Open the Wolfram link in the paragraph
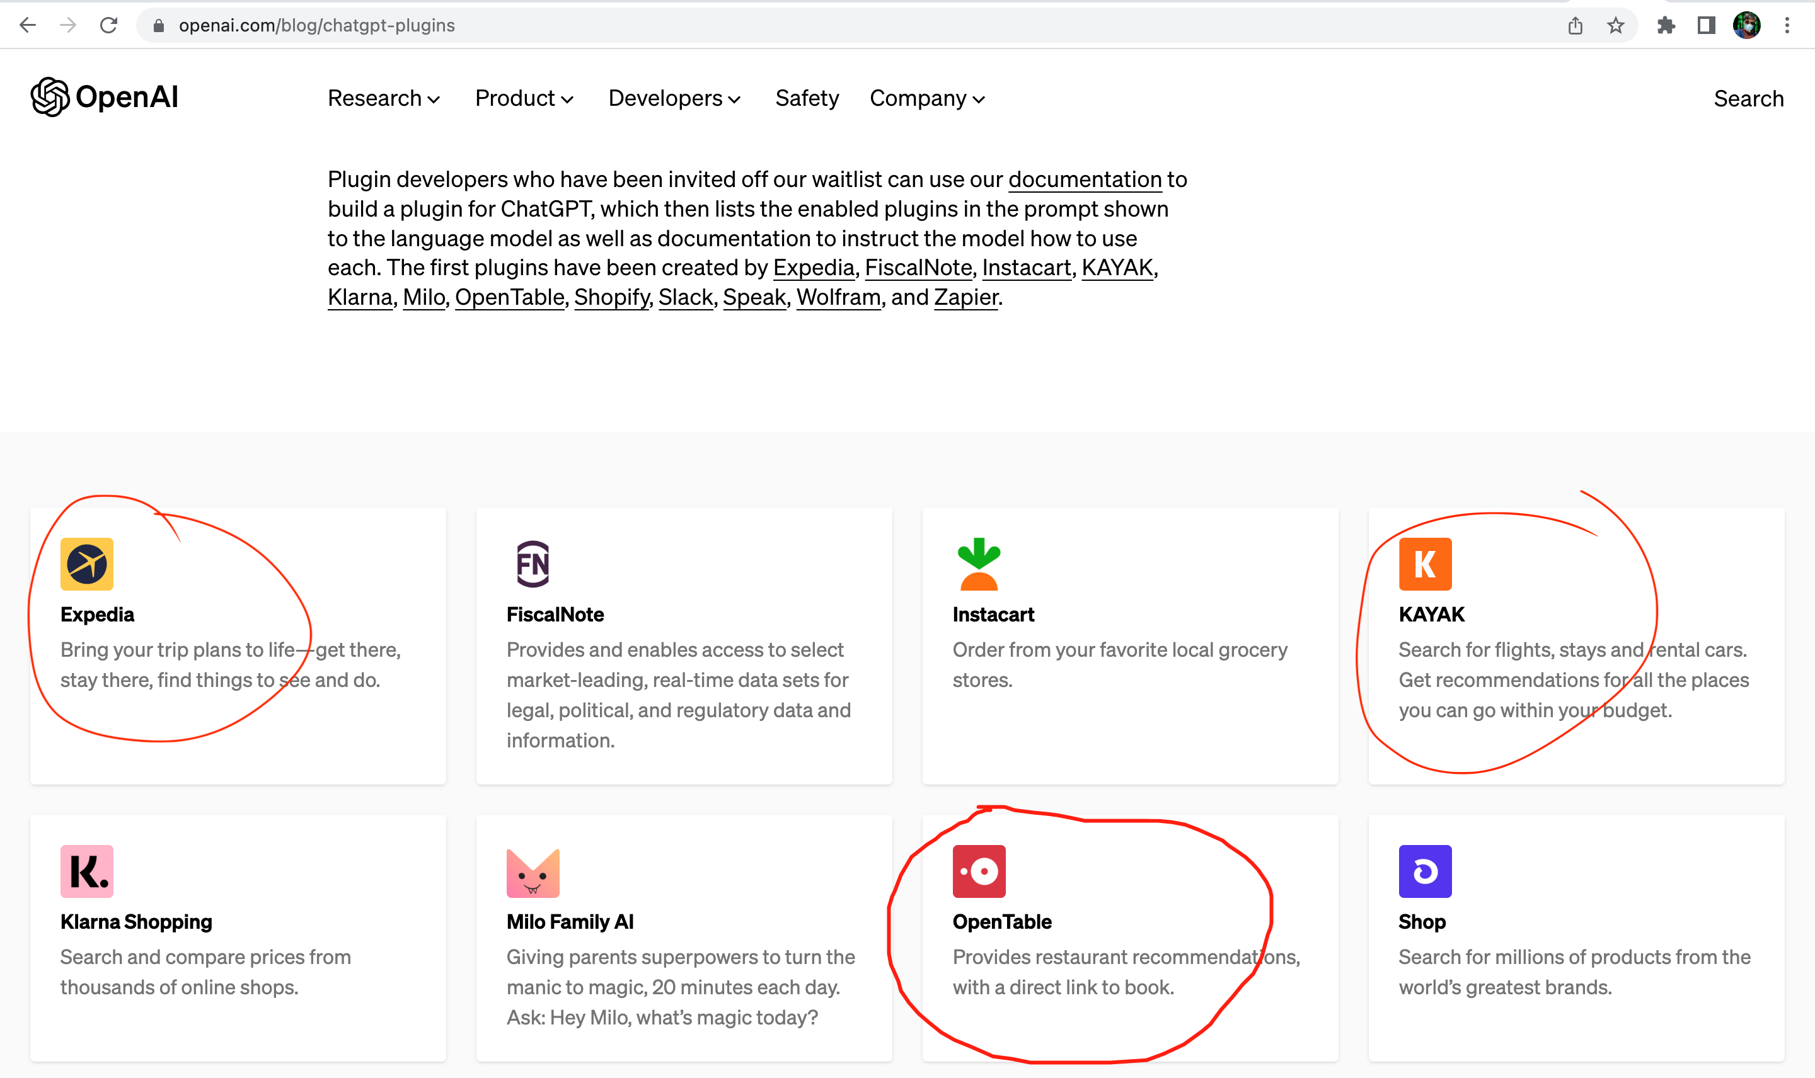 click(x=838, y=297)
